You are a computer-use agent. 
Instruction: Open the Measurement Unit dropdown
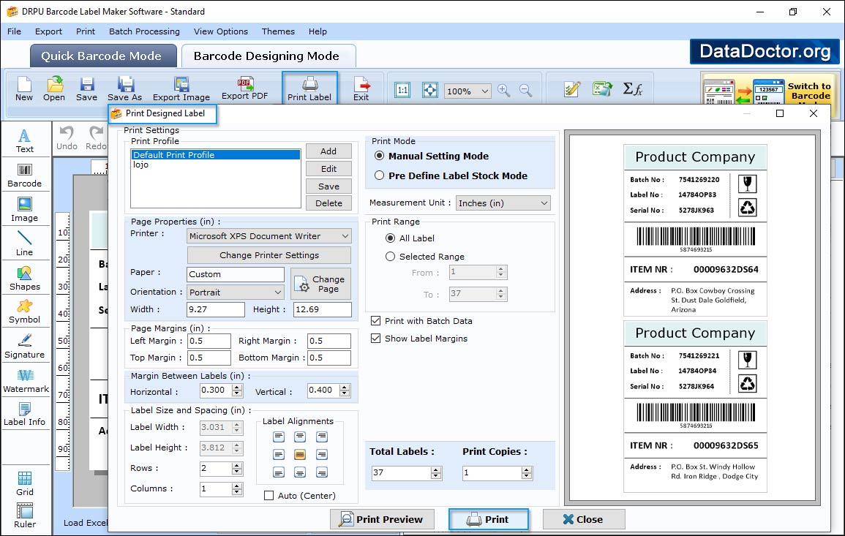(x=503, y=203)
